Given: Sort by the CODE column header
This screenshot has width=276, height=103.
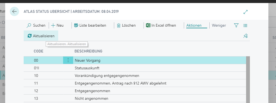Looking at the screenshot, I should coord(39,51).
